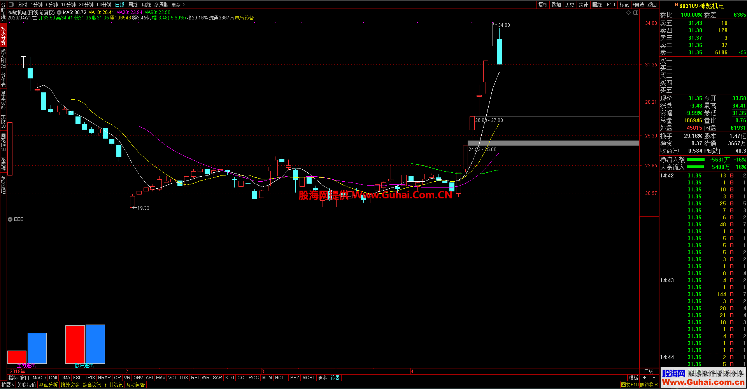Toggle the left panel icon beside 分时

click(11, 5)
